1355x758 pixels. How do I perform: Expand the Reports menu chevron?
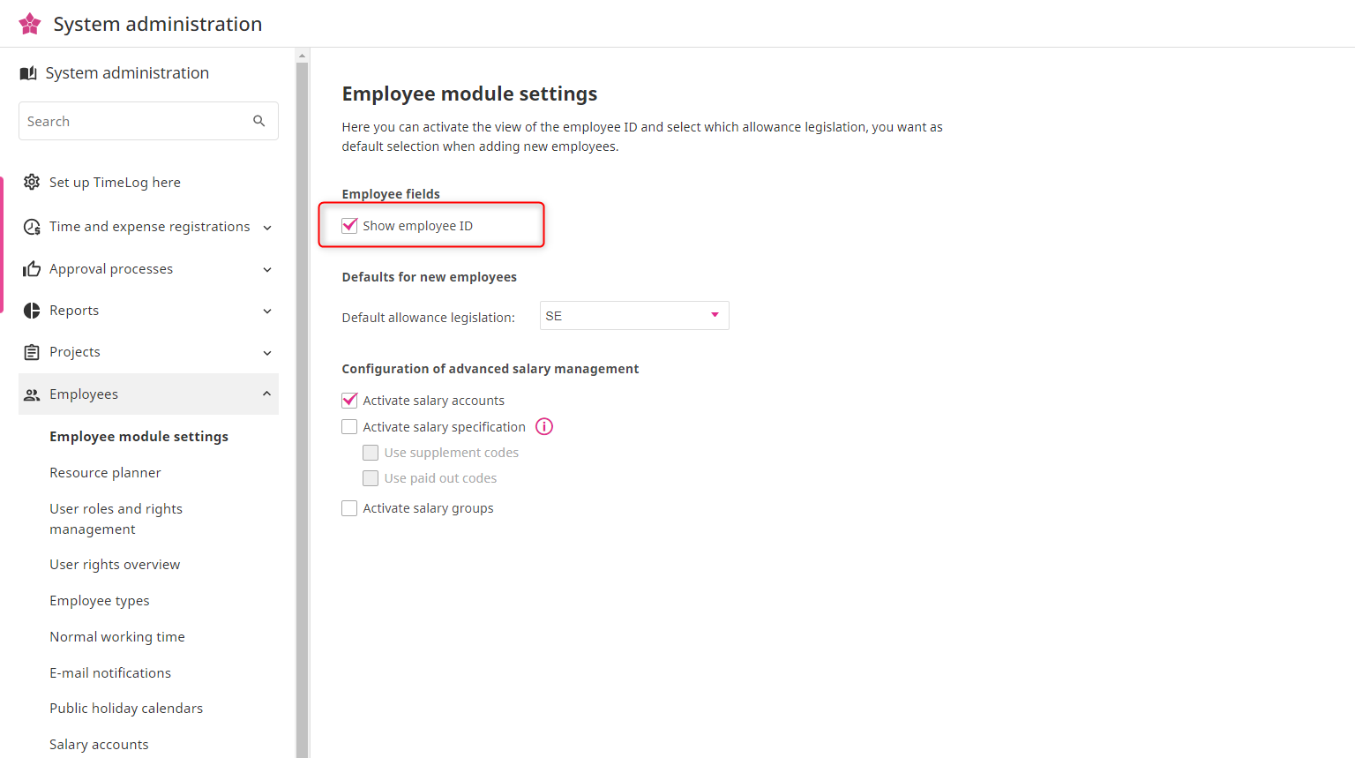tap(267, 311)
